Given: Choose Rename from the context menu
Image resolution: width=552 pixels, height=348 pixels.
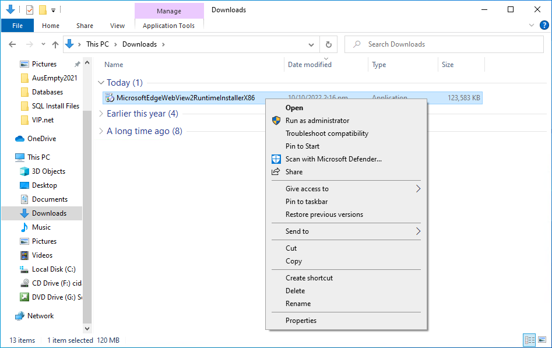Looking at the screenshot, I should 346,304.
